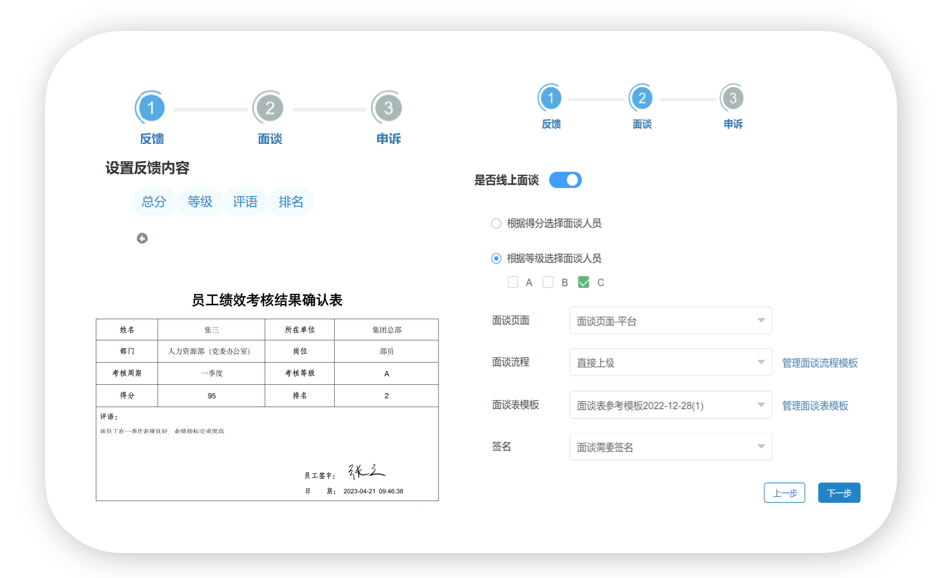Image resolution: width=938 pixels, height=578 pixels.
Task: Click the plus icon to add a feedback item
Action: (141, 238)
